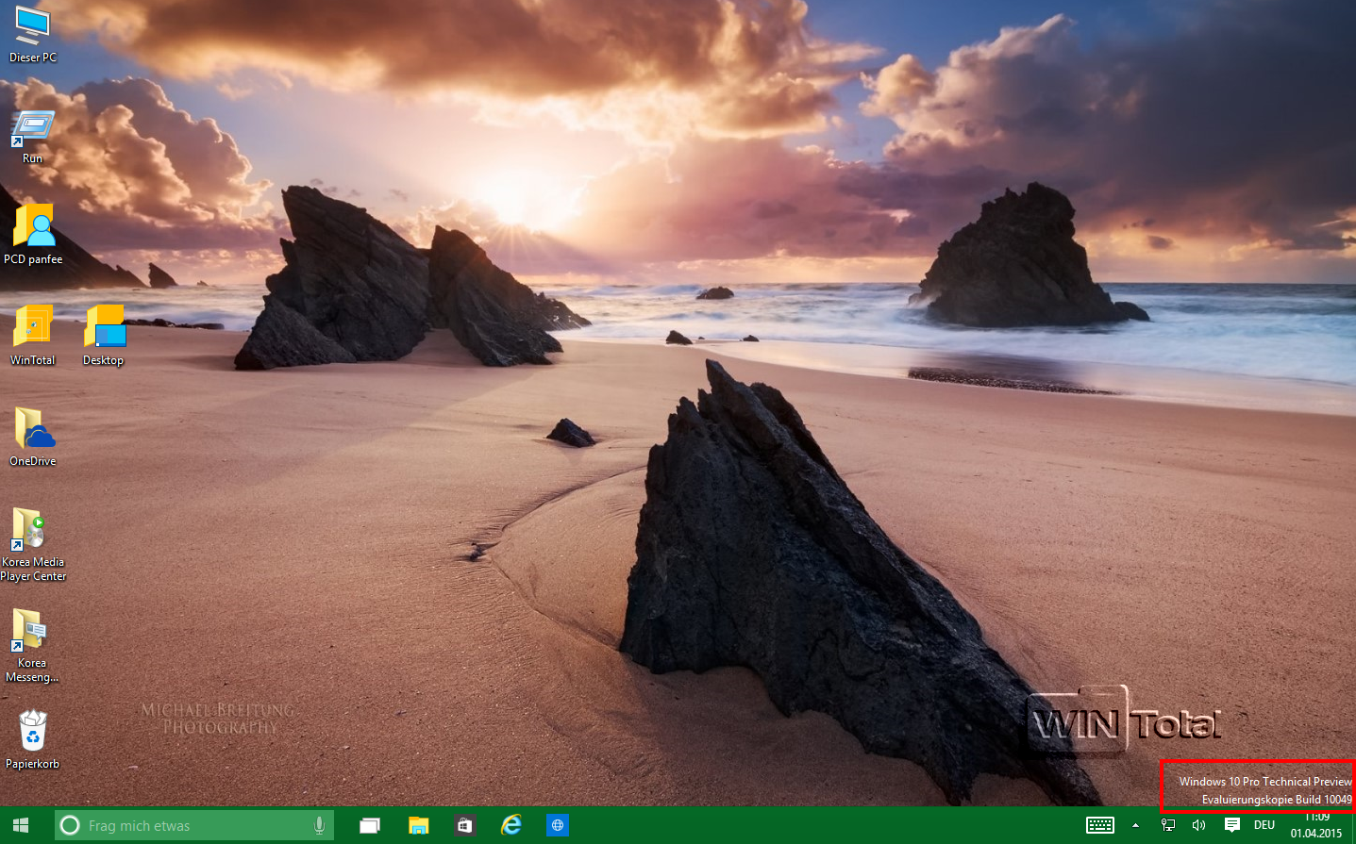This screenshot has height=844, width=1356.
Task: Activate the Cortana microphone icon
Action: coord(319,826)
